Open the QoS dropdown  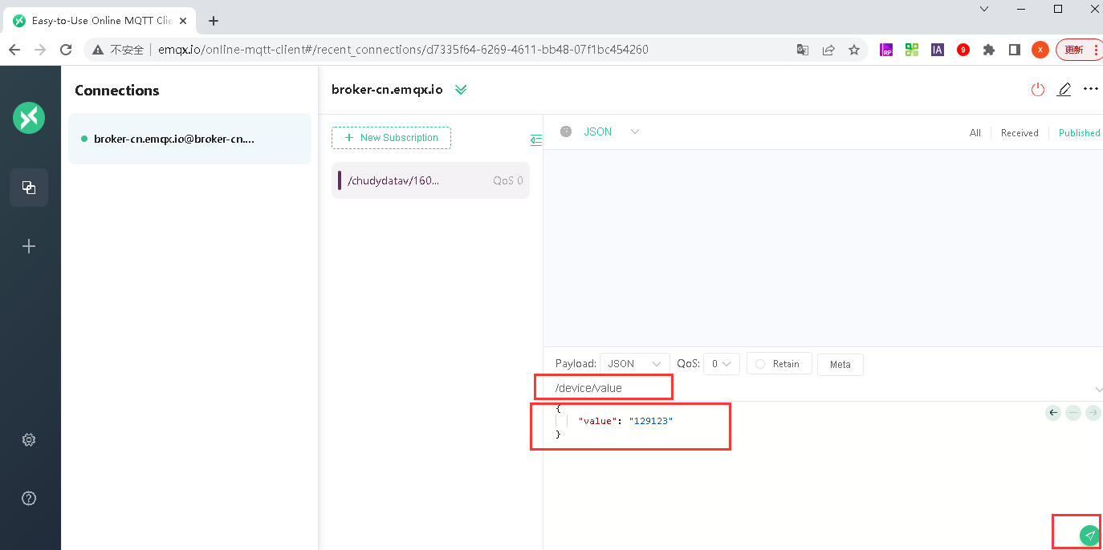722,364
